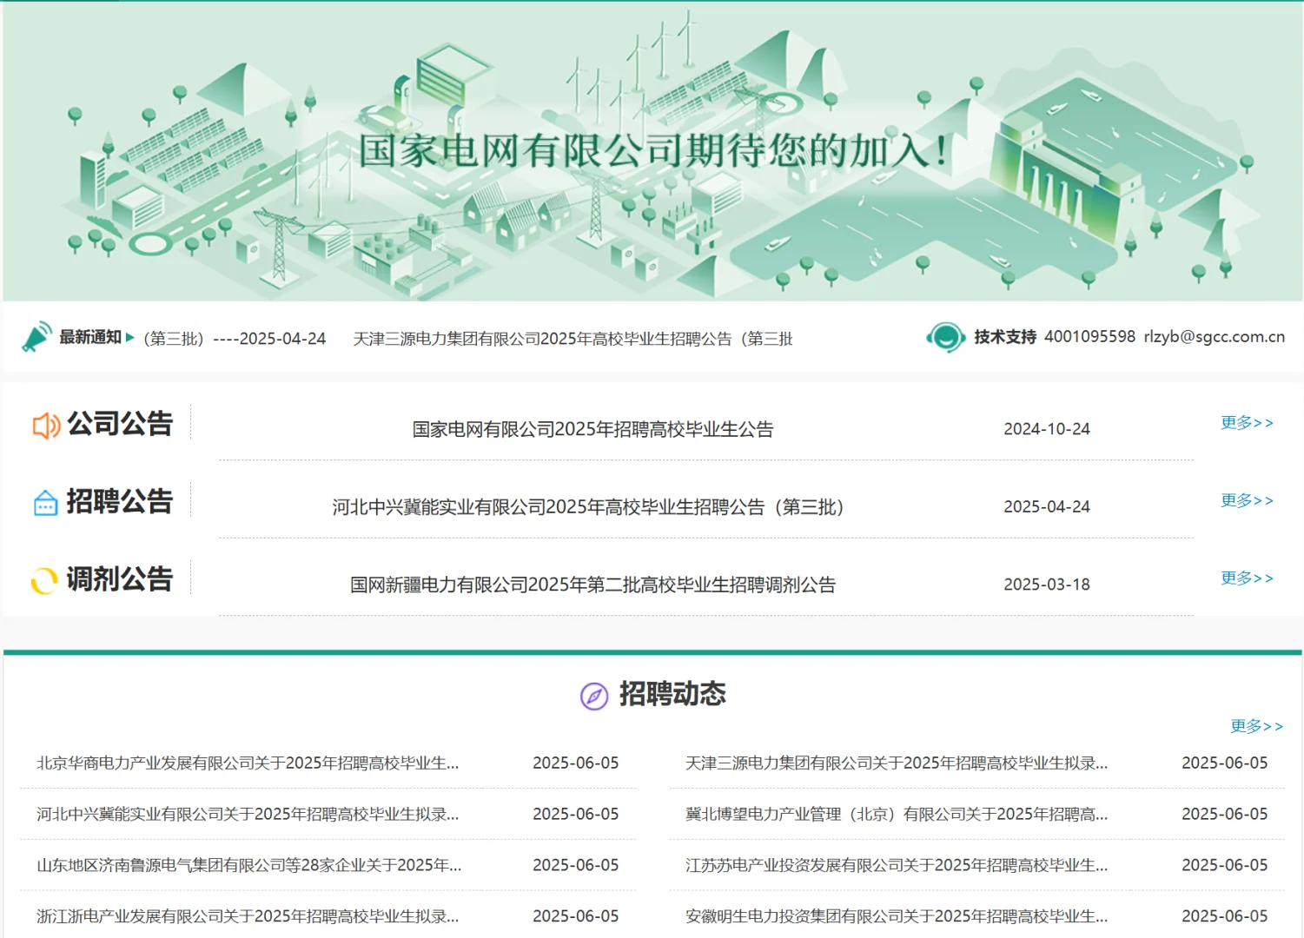The image size is (1304, 938).
Task: Expand more listings via 招聘公告 更多>>
Action: pos(1248,499)
